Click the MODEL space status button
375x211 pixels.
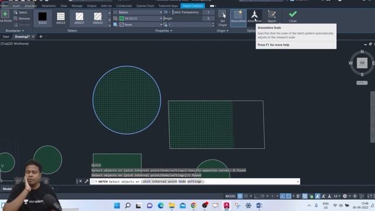tap(230, 196)
